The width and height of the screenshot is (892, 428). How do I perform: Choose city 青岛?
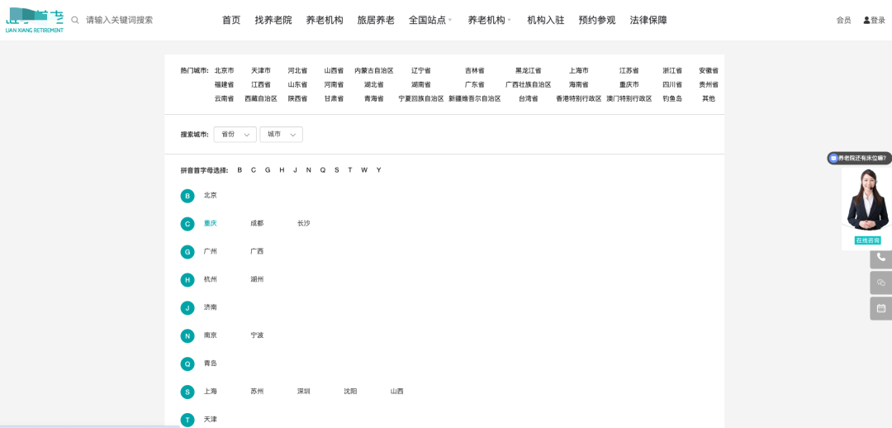pos(211,363)
